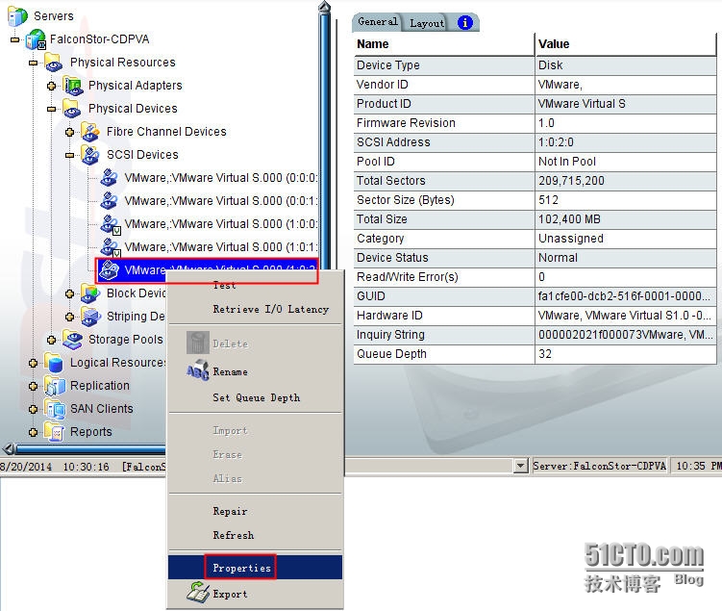
Task: Click disk icon for device (1:0:0
Action: [x=110, y=224]
